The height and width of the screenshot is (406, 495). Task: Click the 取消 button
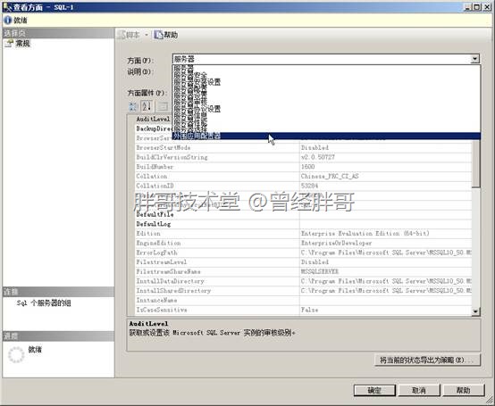(x=419, y=390)
